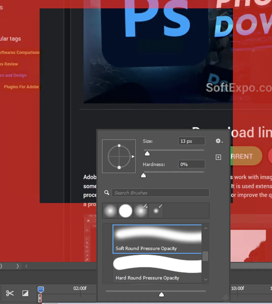Select the soft round brush tip preset
This screenshot has width=272, height=304.
[110, 211]
